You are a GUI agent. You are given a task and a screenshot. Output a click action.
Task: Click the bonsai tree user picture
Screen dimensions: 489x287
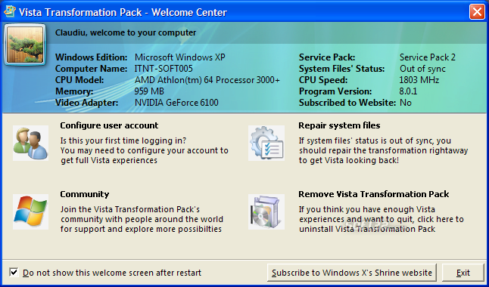click(25, 45)
